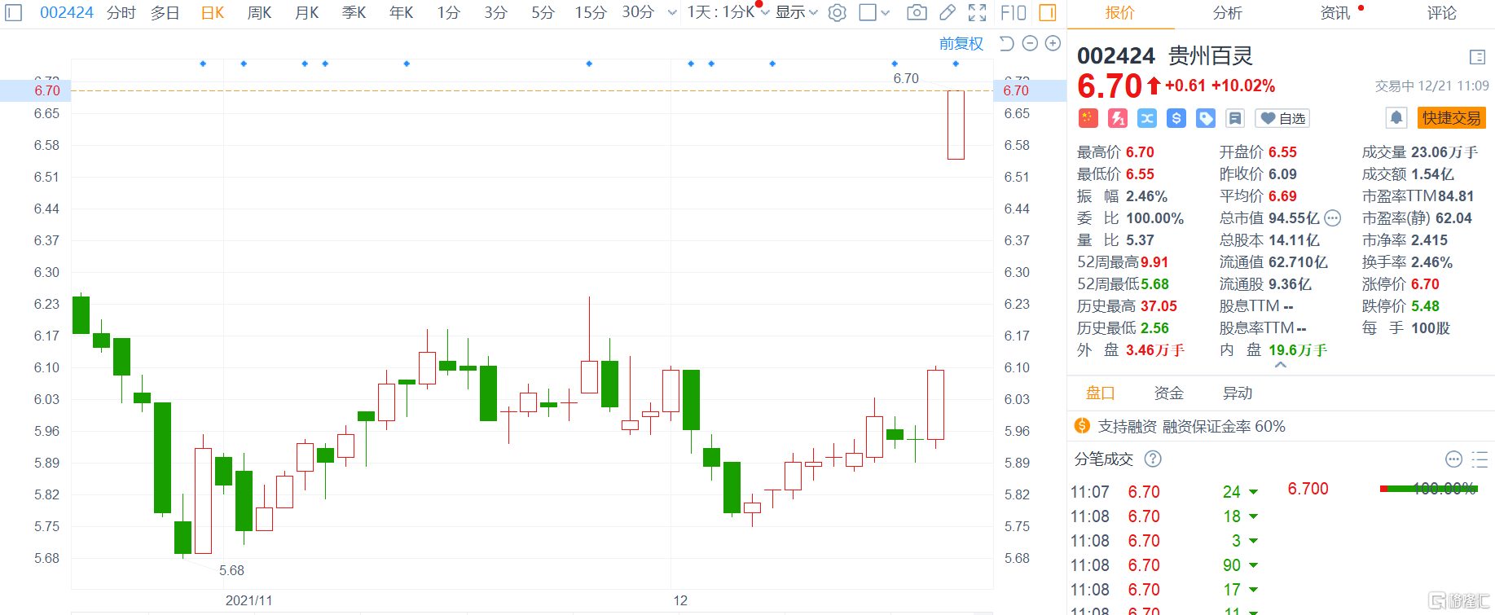Screen dimensions: 1495x615
Task: Click the blue shuffle arrows icon
Action: pyautogui.click(x=1147, y=118)
